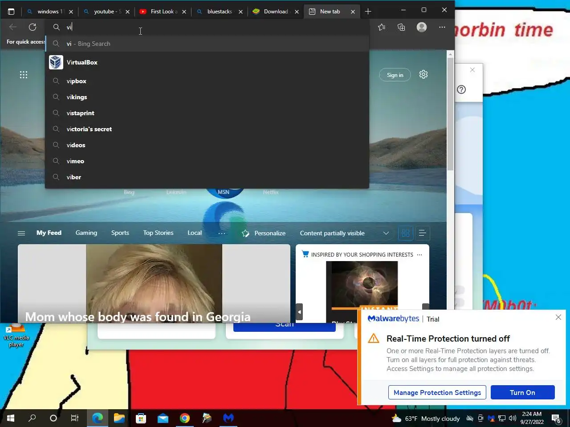The image size is (570, 427).
Task: Open new tab page settings gear
Action: (x=423, y=74)
